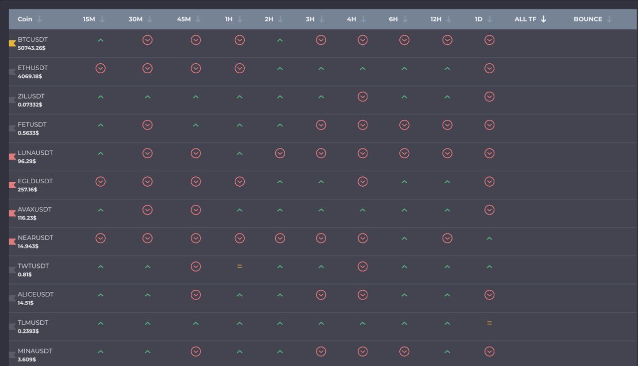The image size is (638, 366).
Task: Click BTCUSDT 15M green up arrow
Action: click(x=101, y=40)
